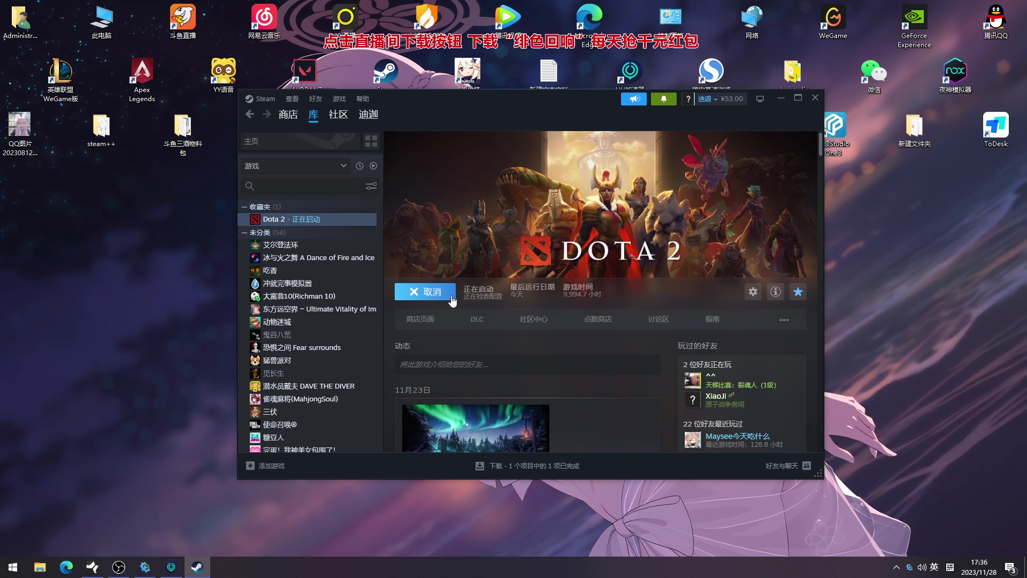Open the account balance dropdown
The image size is (1027, 578).
coord(720,99)
